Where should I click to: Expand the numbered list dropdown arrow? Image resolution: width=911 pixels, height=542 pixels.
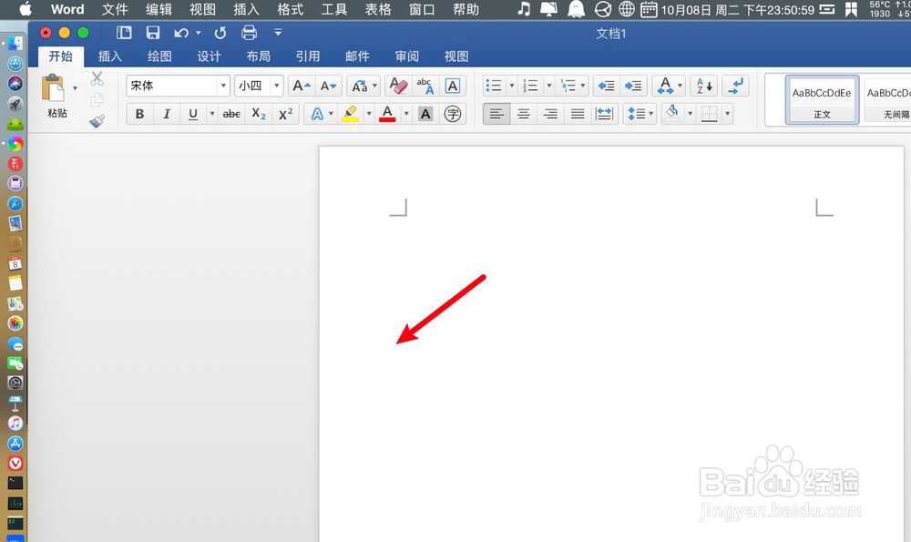pos(549,86)
